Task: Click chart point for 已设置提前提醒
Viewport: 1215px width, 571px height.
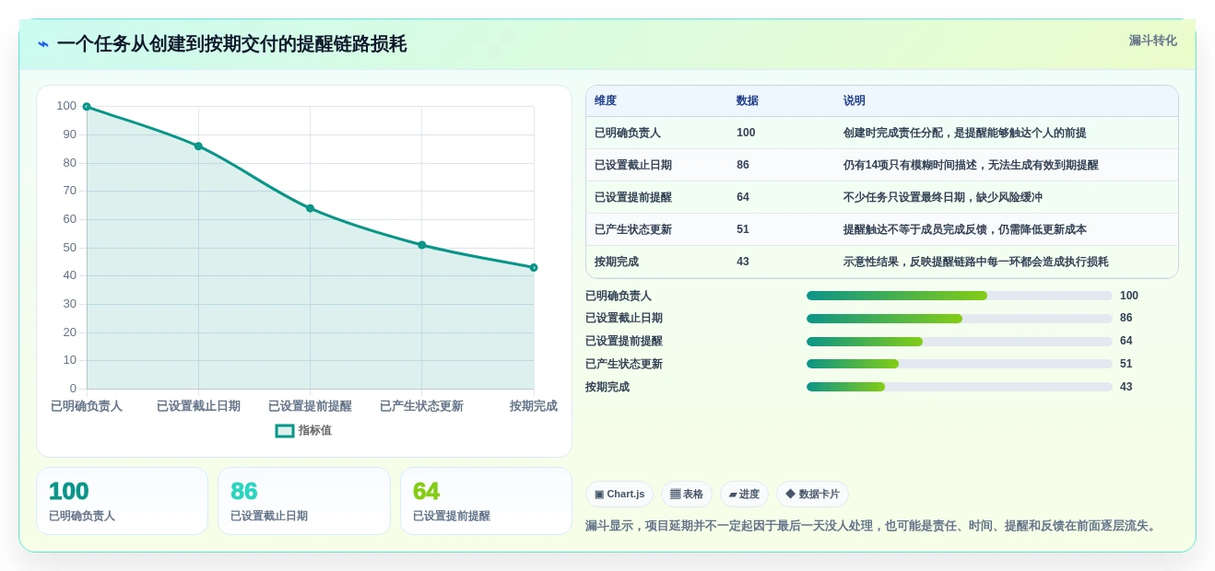Action: pyautogui.click(x=310, y=208)
